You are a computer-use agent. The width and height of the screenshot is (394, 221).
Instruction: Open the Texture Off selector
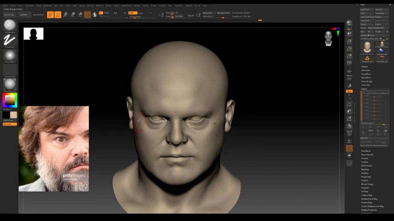[x=10, y=70]
